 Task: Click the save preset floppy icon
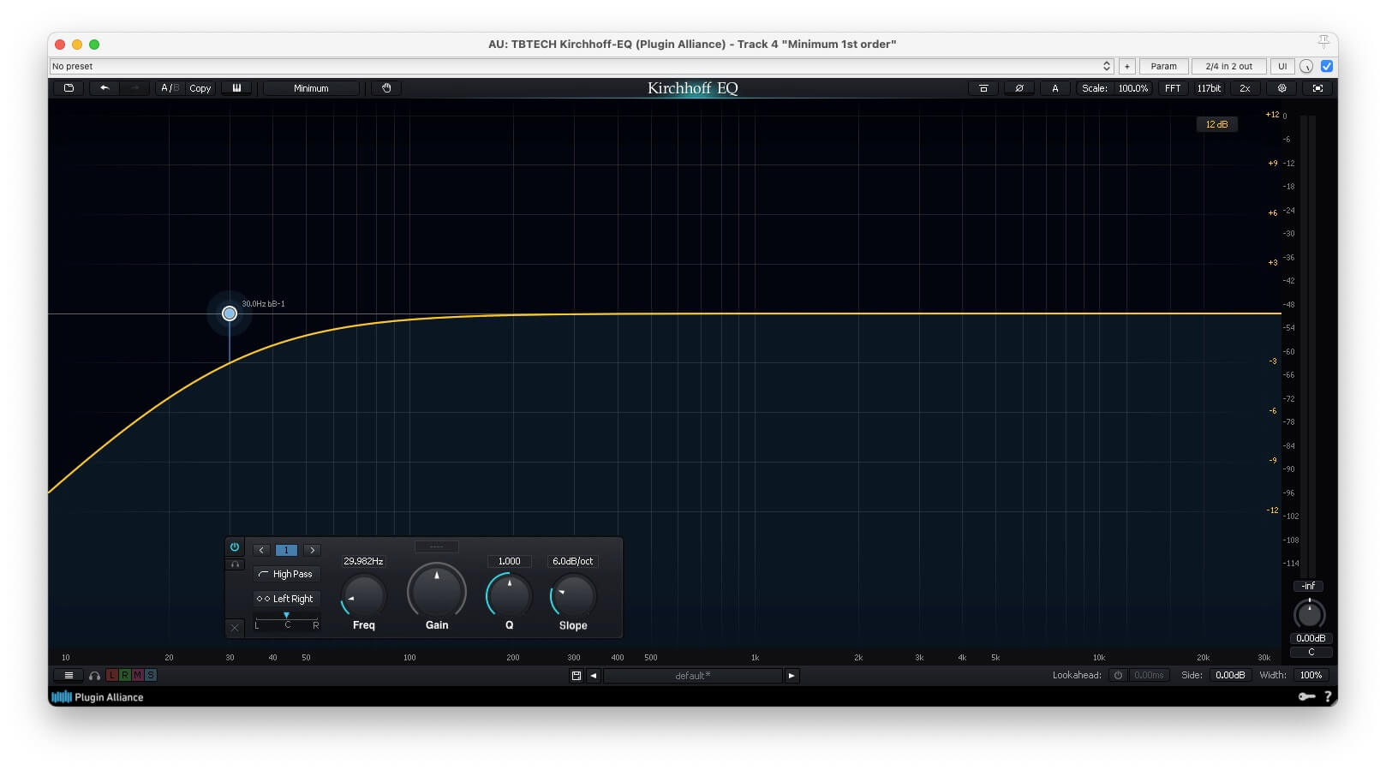pyautogui.click(x=577, y=676)
